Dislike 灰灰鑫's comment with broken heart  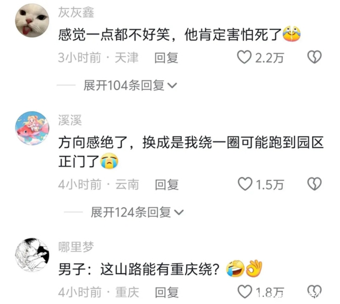[315, 57]
